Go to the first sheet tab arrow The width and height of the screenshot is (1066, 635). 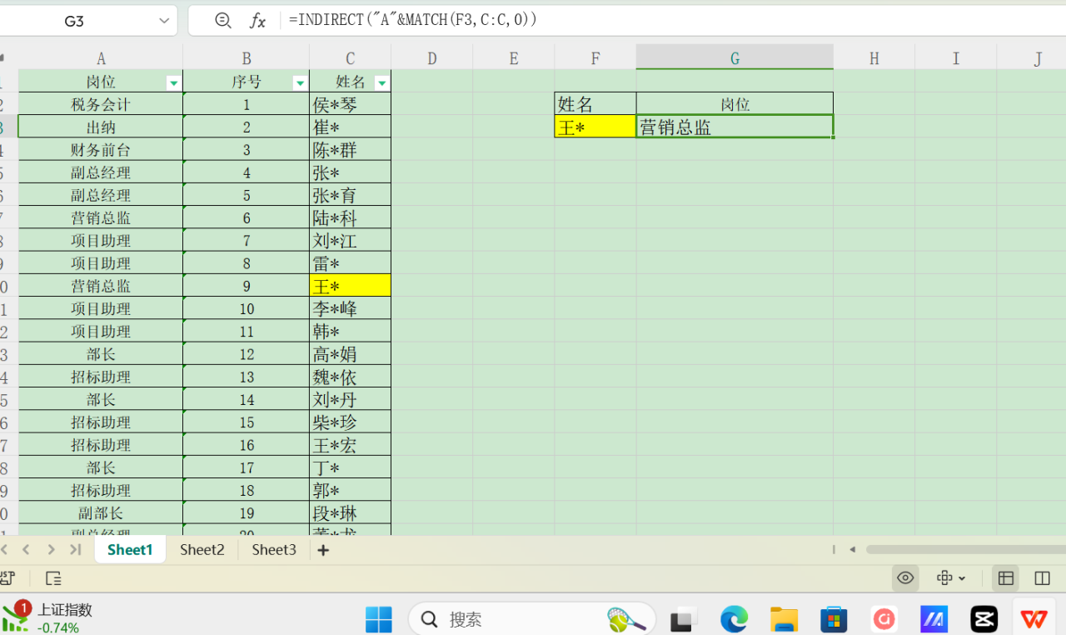(3, 549)
